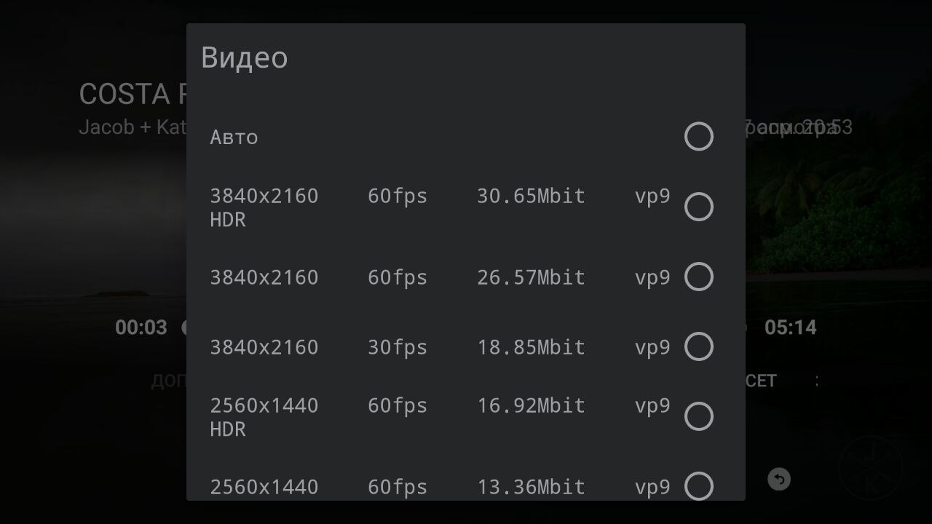This screenshot has height=524, width=932.
Task: Click the СЕТ button behind the dialog
Action: (x=761, y=381)
